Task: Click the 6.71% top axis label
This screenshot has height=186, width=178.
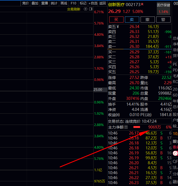Action: pyautogui.click(x=99, y=12)
